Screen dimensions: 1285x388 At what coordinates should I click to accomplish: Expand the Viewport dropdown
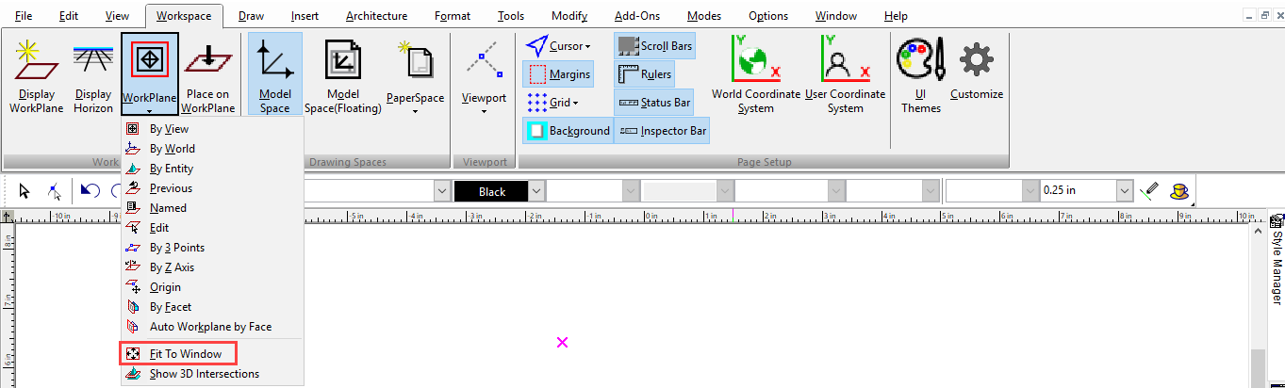click(x=484, y=111)
